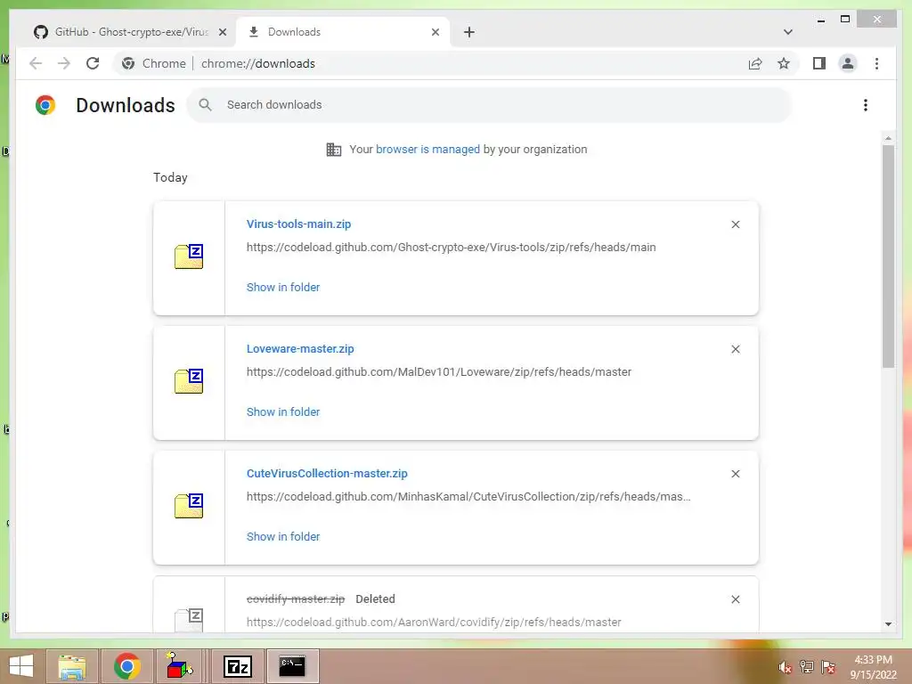The height and width of the screenshot is (684, 912).
Task: Click the Virus-tools codeload source URL
Action: 451,248
